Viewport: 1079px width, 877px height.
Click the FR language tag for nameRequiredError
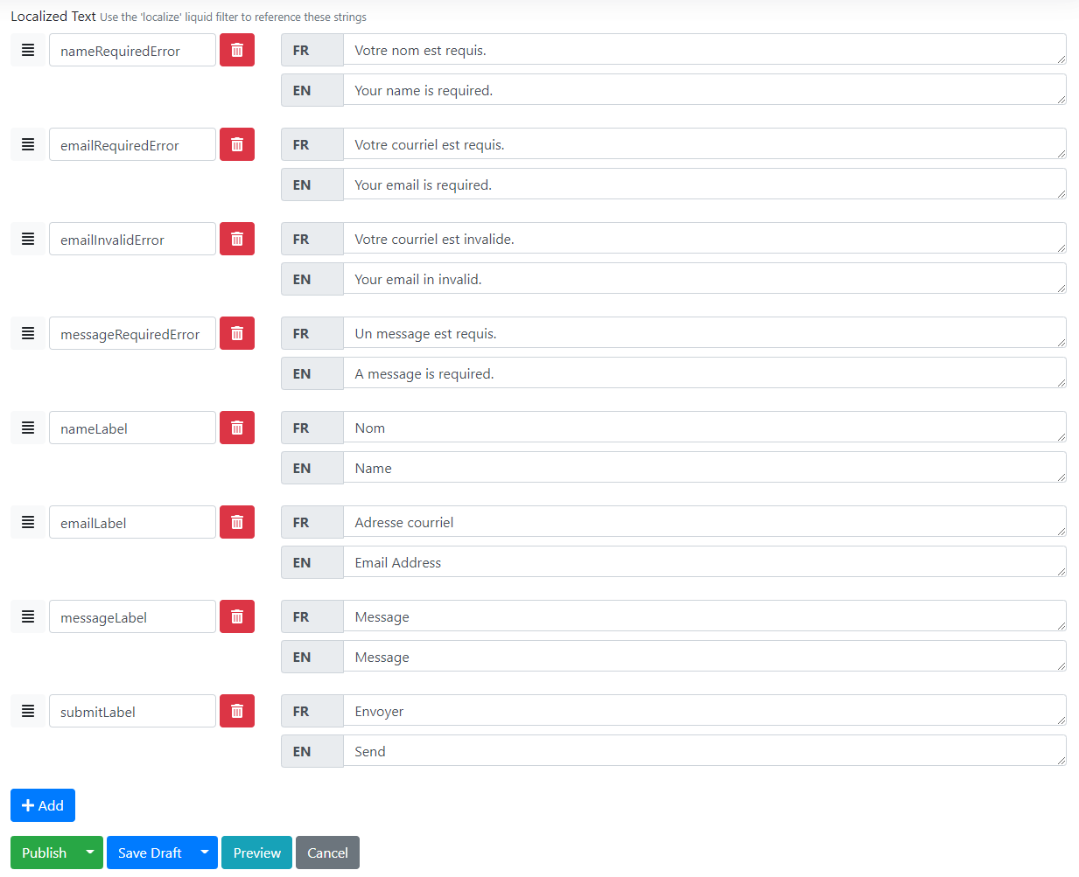click(312, 50)
